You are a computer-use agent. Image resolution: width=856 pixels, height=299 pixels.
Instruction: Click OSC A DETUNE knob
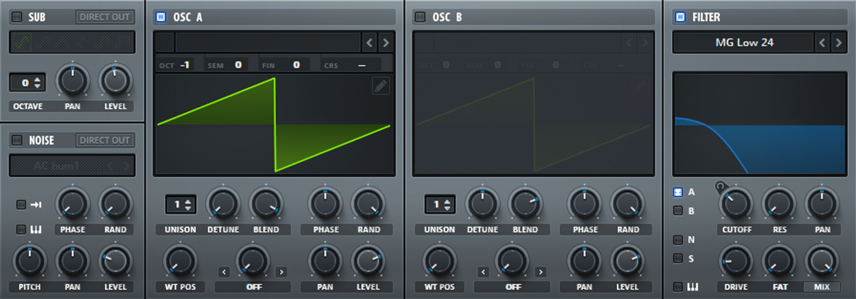coord(223,203)
